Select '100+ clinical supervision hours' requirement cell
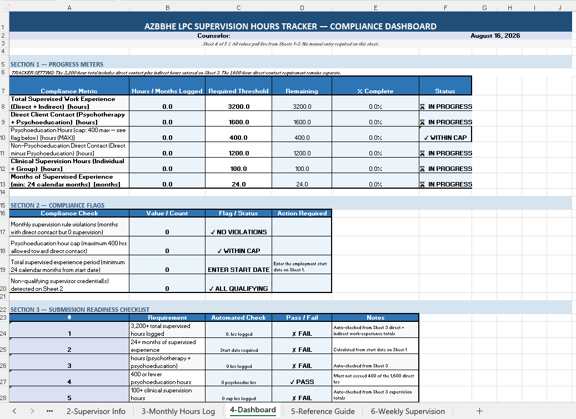 coord(167,395)
